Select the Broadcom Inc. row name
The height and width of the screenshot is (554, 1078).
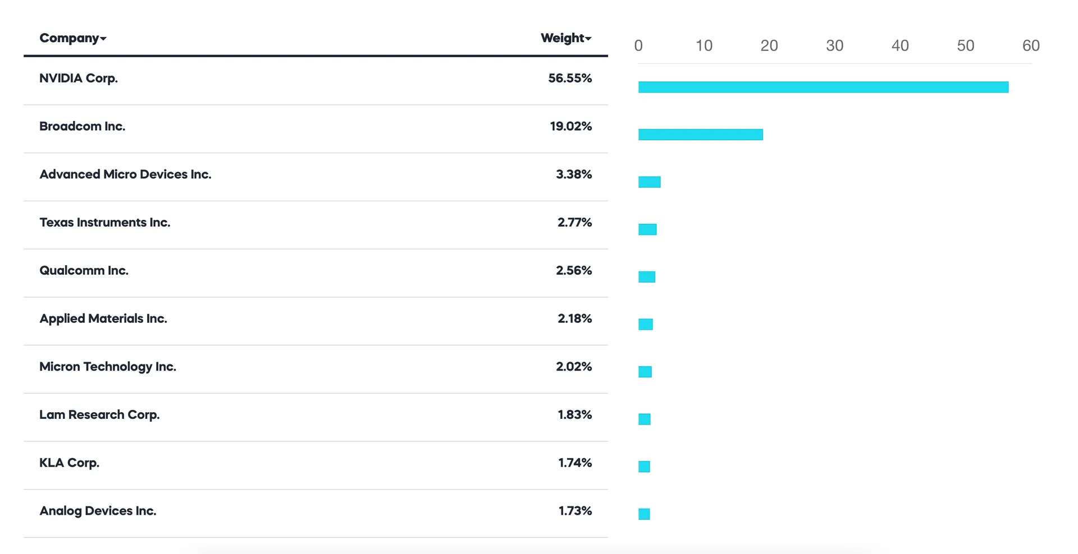[x=82, y=127]
